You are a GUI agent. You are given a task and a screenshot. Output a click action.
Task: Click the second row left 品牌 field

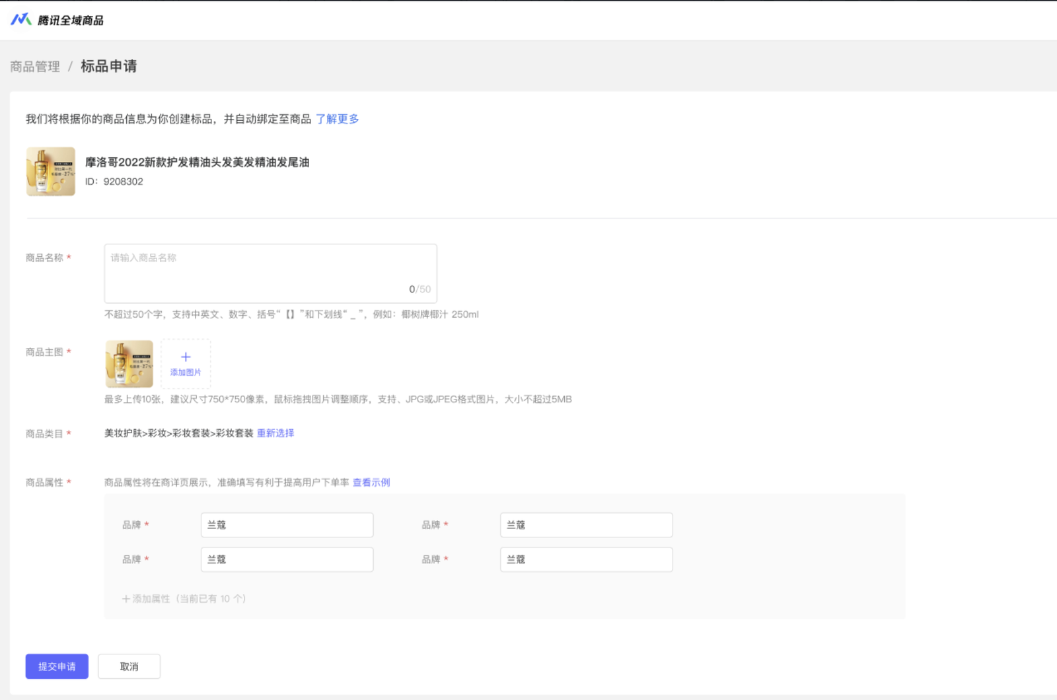pos(287,559)
